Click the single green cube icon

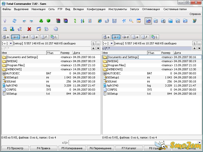[x=49, y=21]
